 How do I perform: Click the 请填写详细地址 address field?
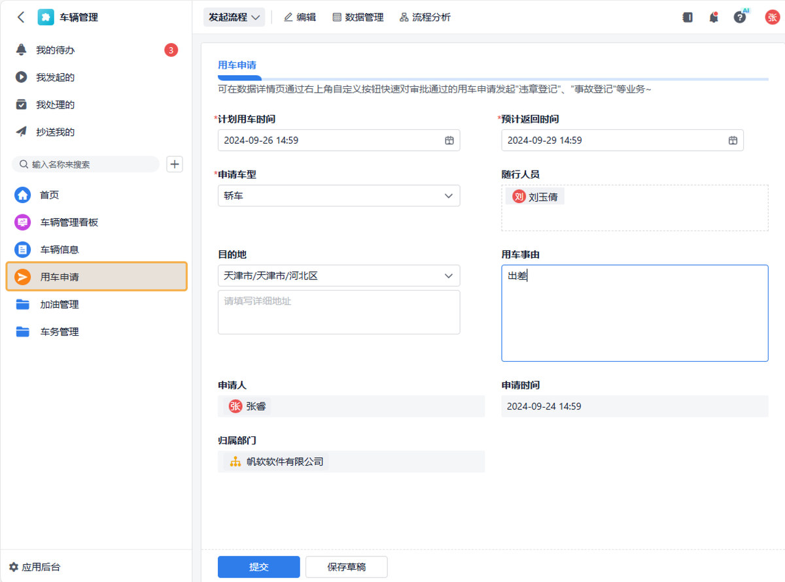pos(338,312)
